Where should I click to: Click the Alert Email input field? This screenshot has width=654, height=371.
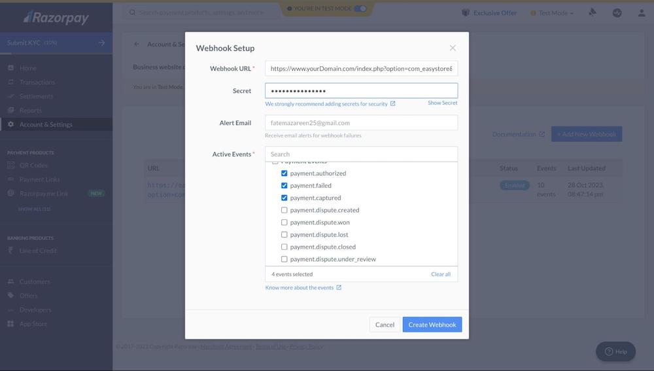point(361,122)
